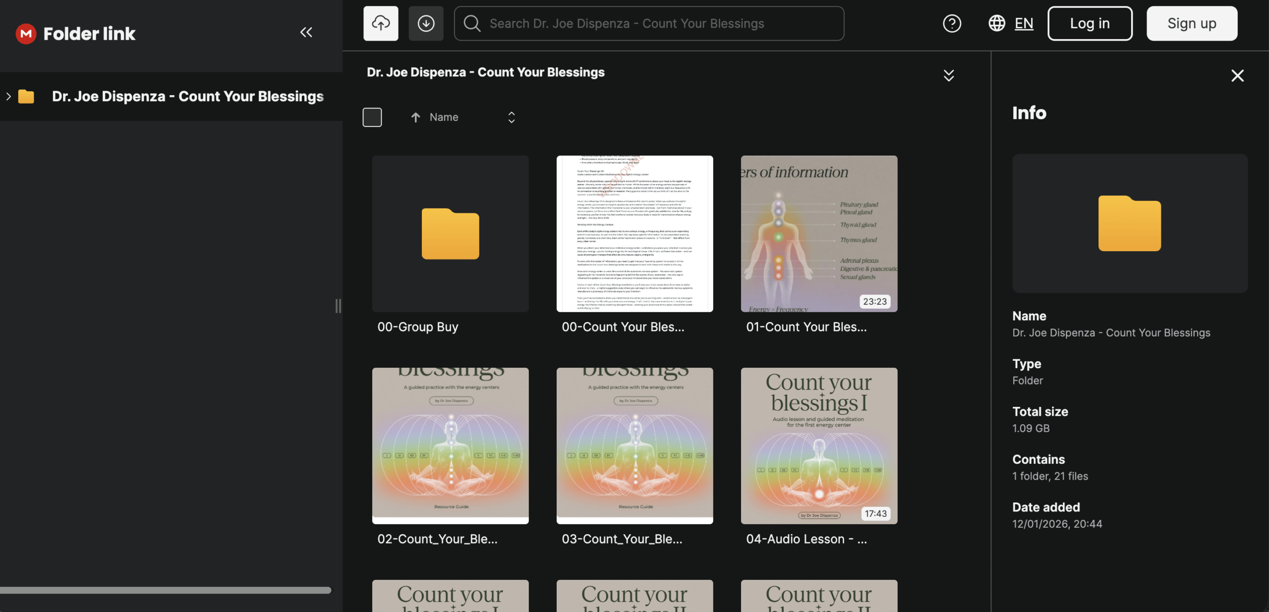The image size is (1269, 612).
Task: Click the sort direction arrow beside Name
Action: coord(415,117)
